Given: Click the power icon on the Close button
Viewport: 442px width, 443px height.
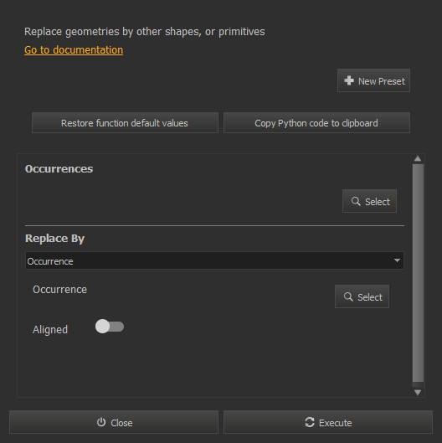Looking at the screenshot, I should [x=101, y=422].
